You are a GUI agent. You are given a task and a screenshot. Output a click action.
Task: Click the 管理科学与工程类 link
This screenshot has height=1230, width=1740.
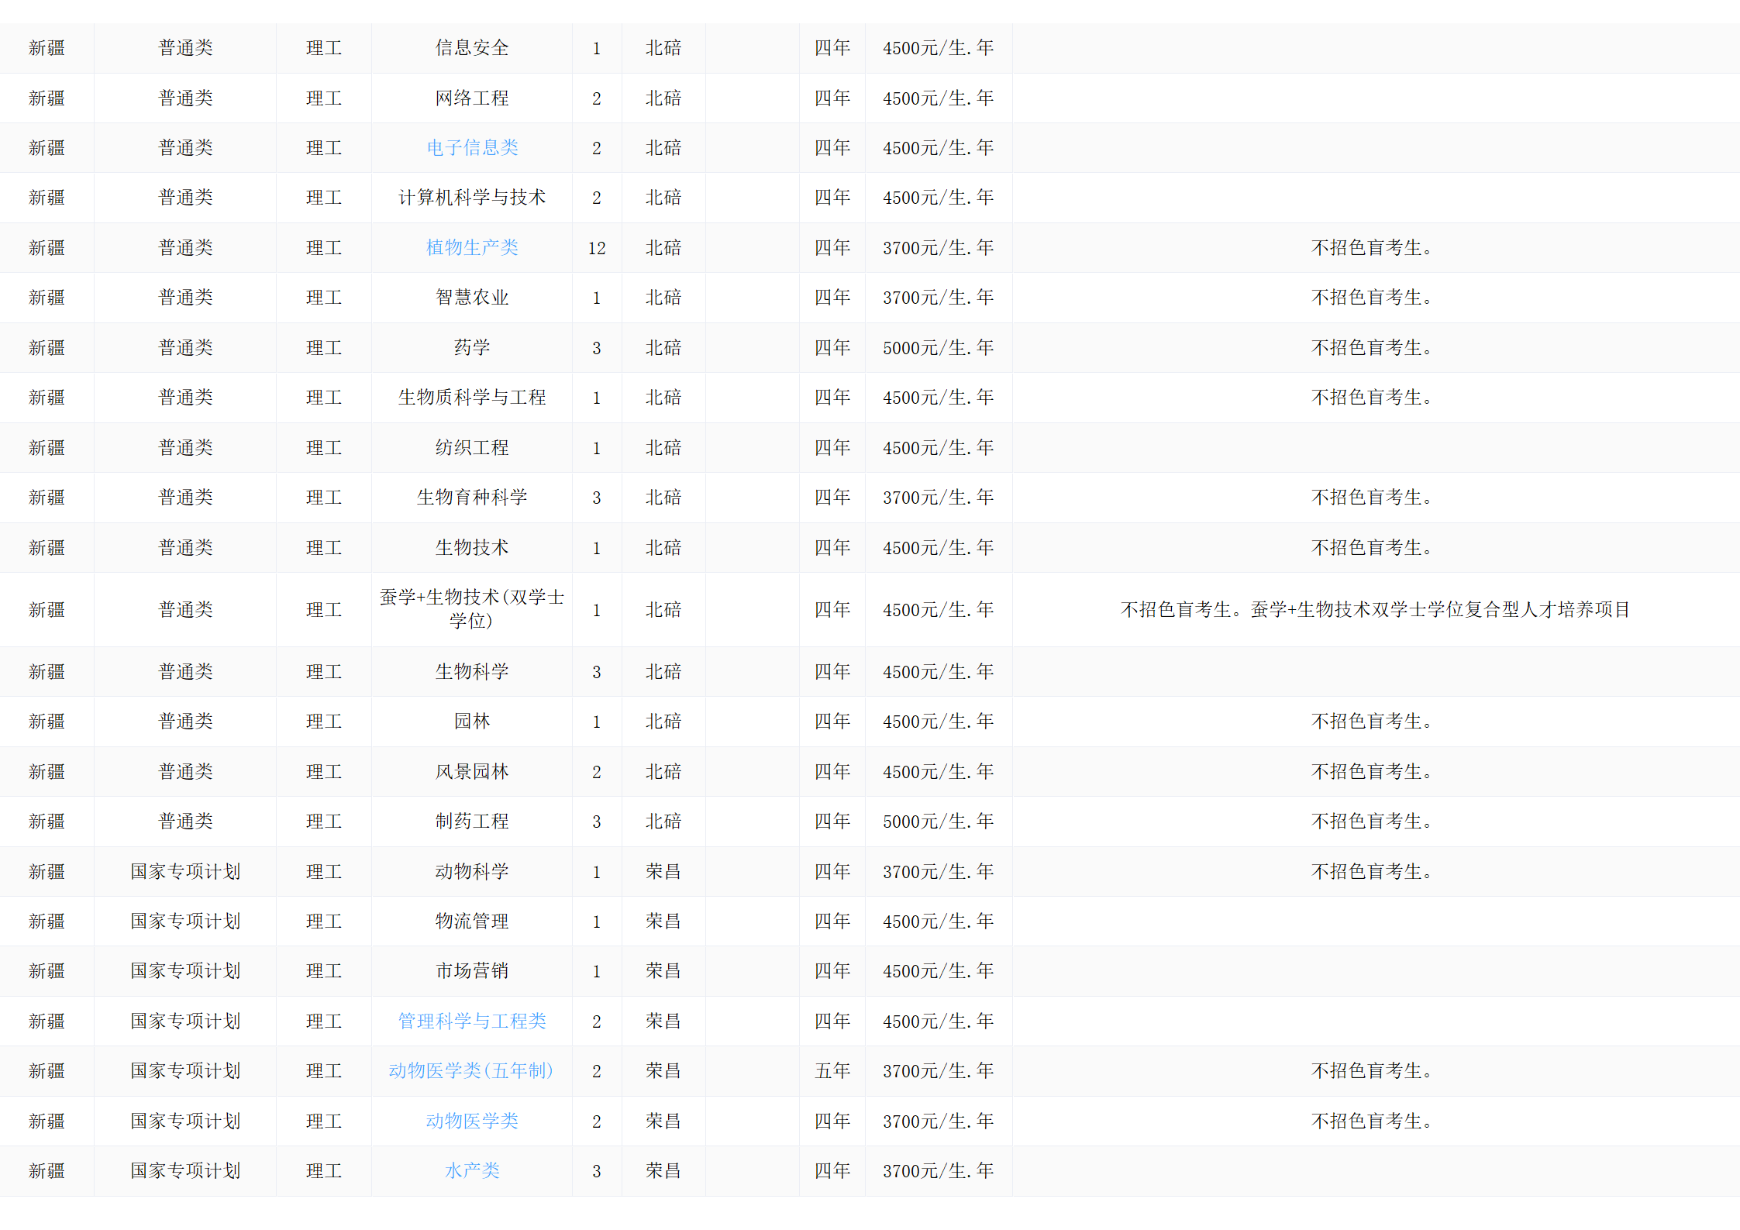coord(472,1021)
